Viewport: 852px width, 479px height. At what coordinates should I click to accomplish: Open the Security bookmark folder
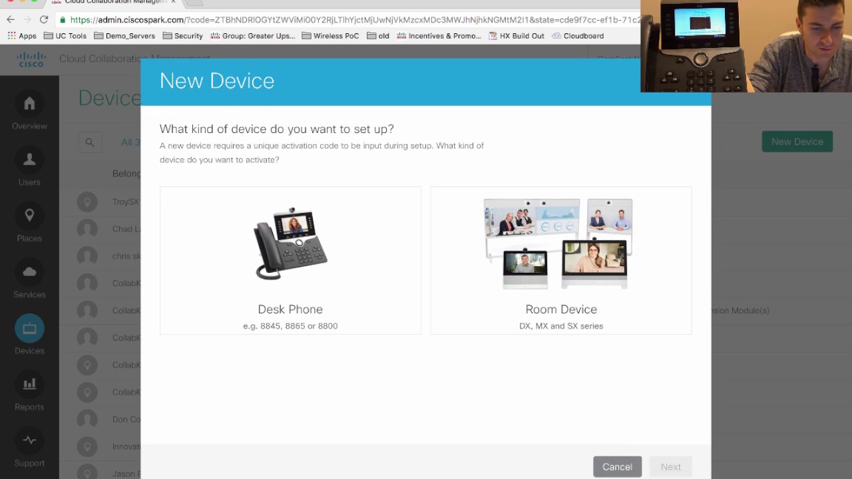pyautogui.click(x=182, y=36)
